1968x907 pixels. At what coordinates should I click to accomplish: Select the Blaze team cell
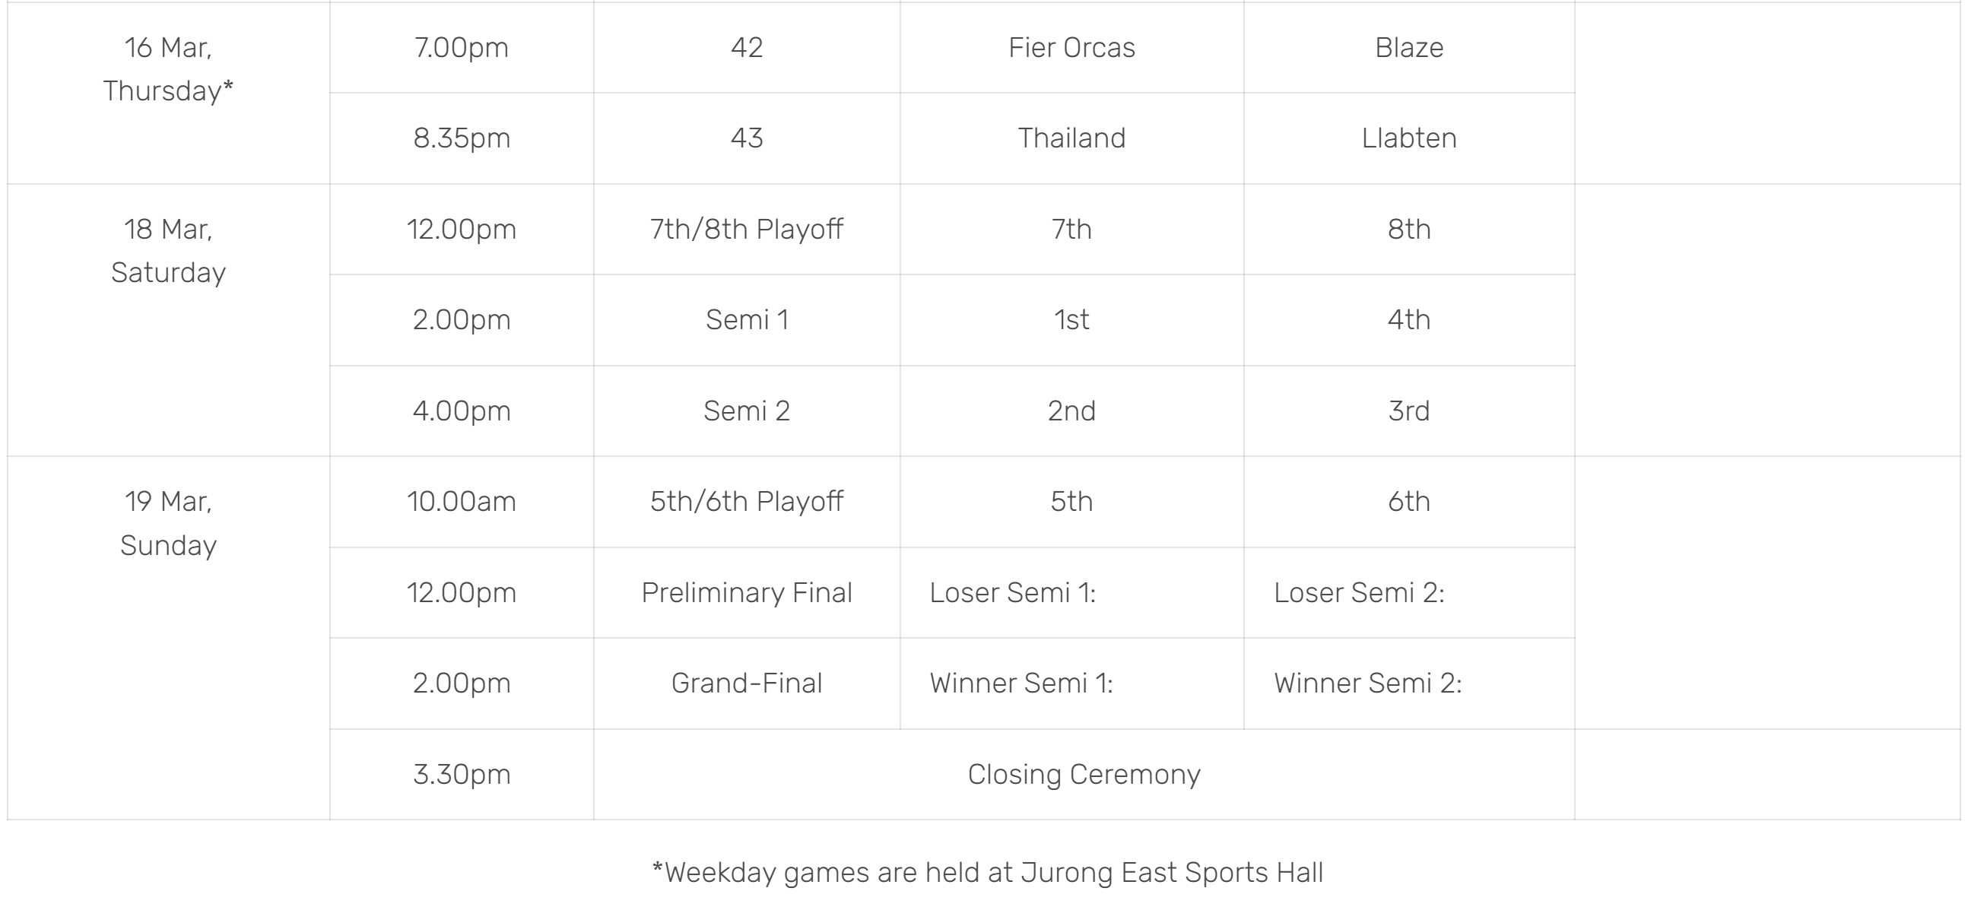point(1409,47)
